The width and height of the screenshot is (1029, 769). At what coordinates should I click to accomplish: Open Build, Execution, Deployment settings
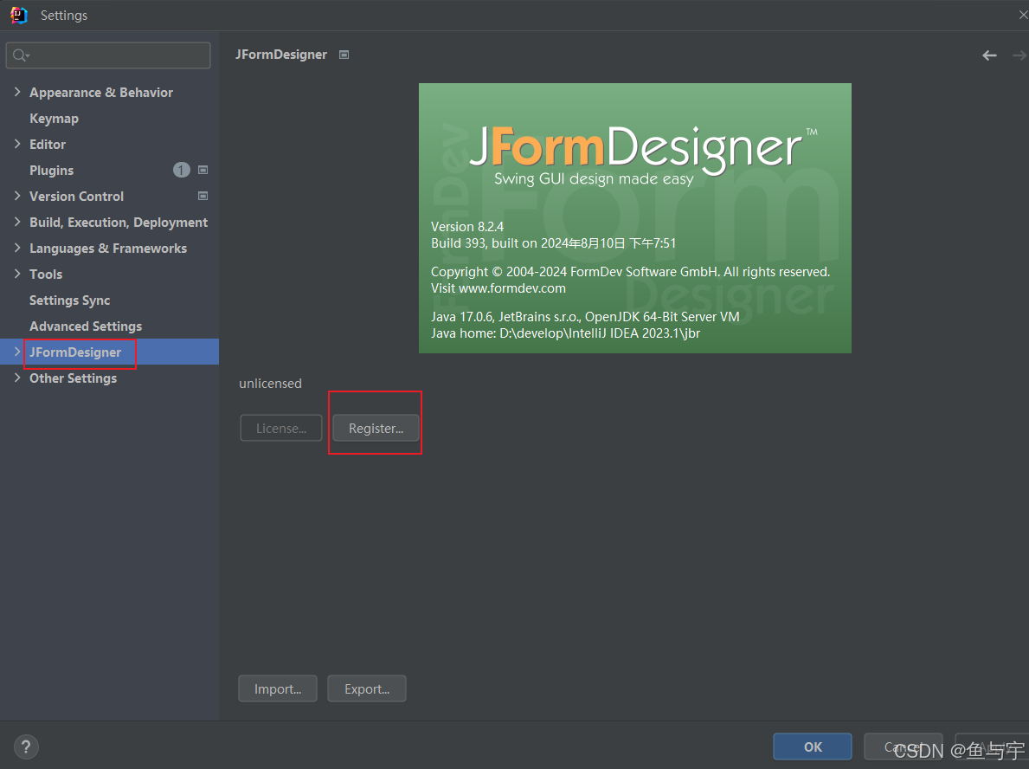(118, 223)
